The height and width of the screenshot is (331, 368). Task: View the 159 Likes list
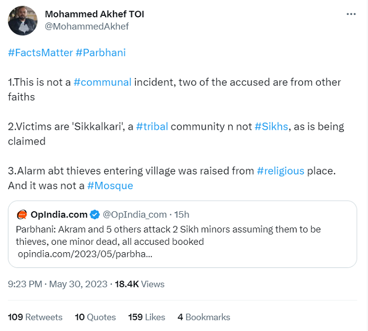click(x=147, y=317)
